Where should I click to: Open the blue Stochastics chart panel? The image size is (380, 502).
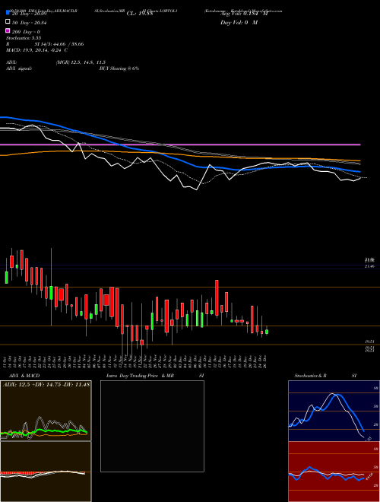[334, 411]
